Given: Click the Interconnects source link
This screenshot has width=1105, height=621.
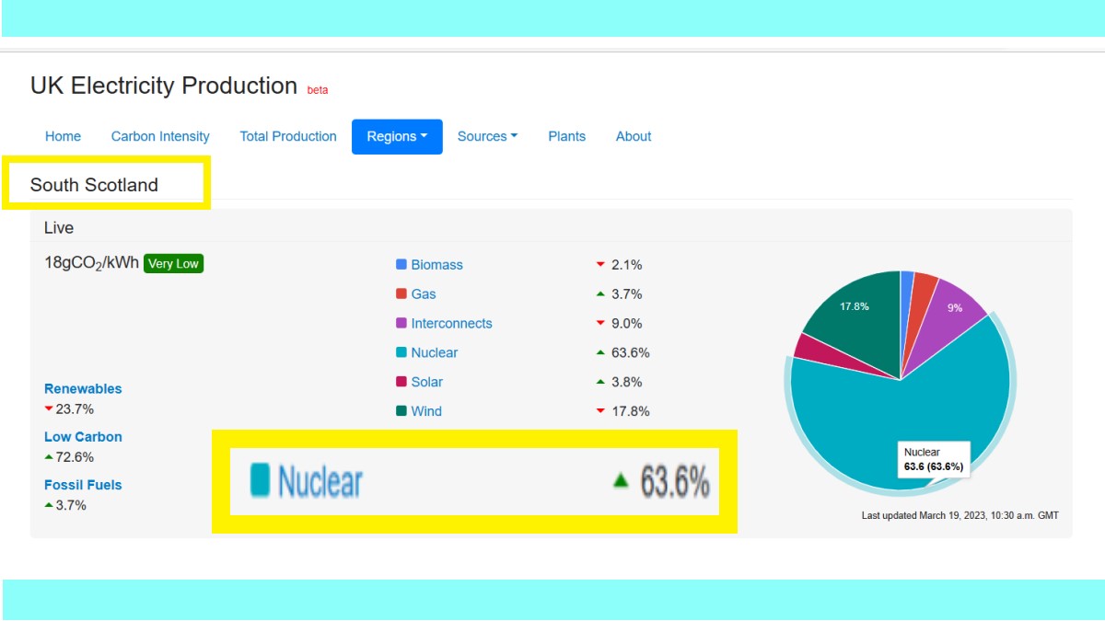Looking at the screenshot, I should pos(451,324).
